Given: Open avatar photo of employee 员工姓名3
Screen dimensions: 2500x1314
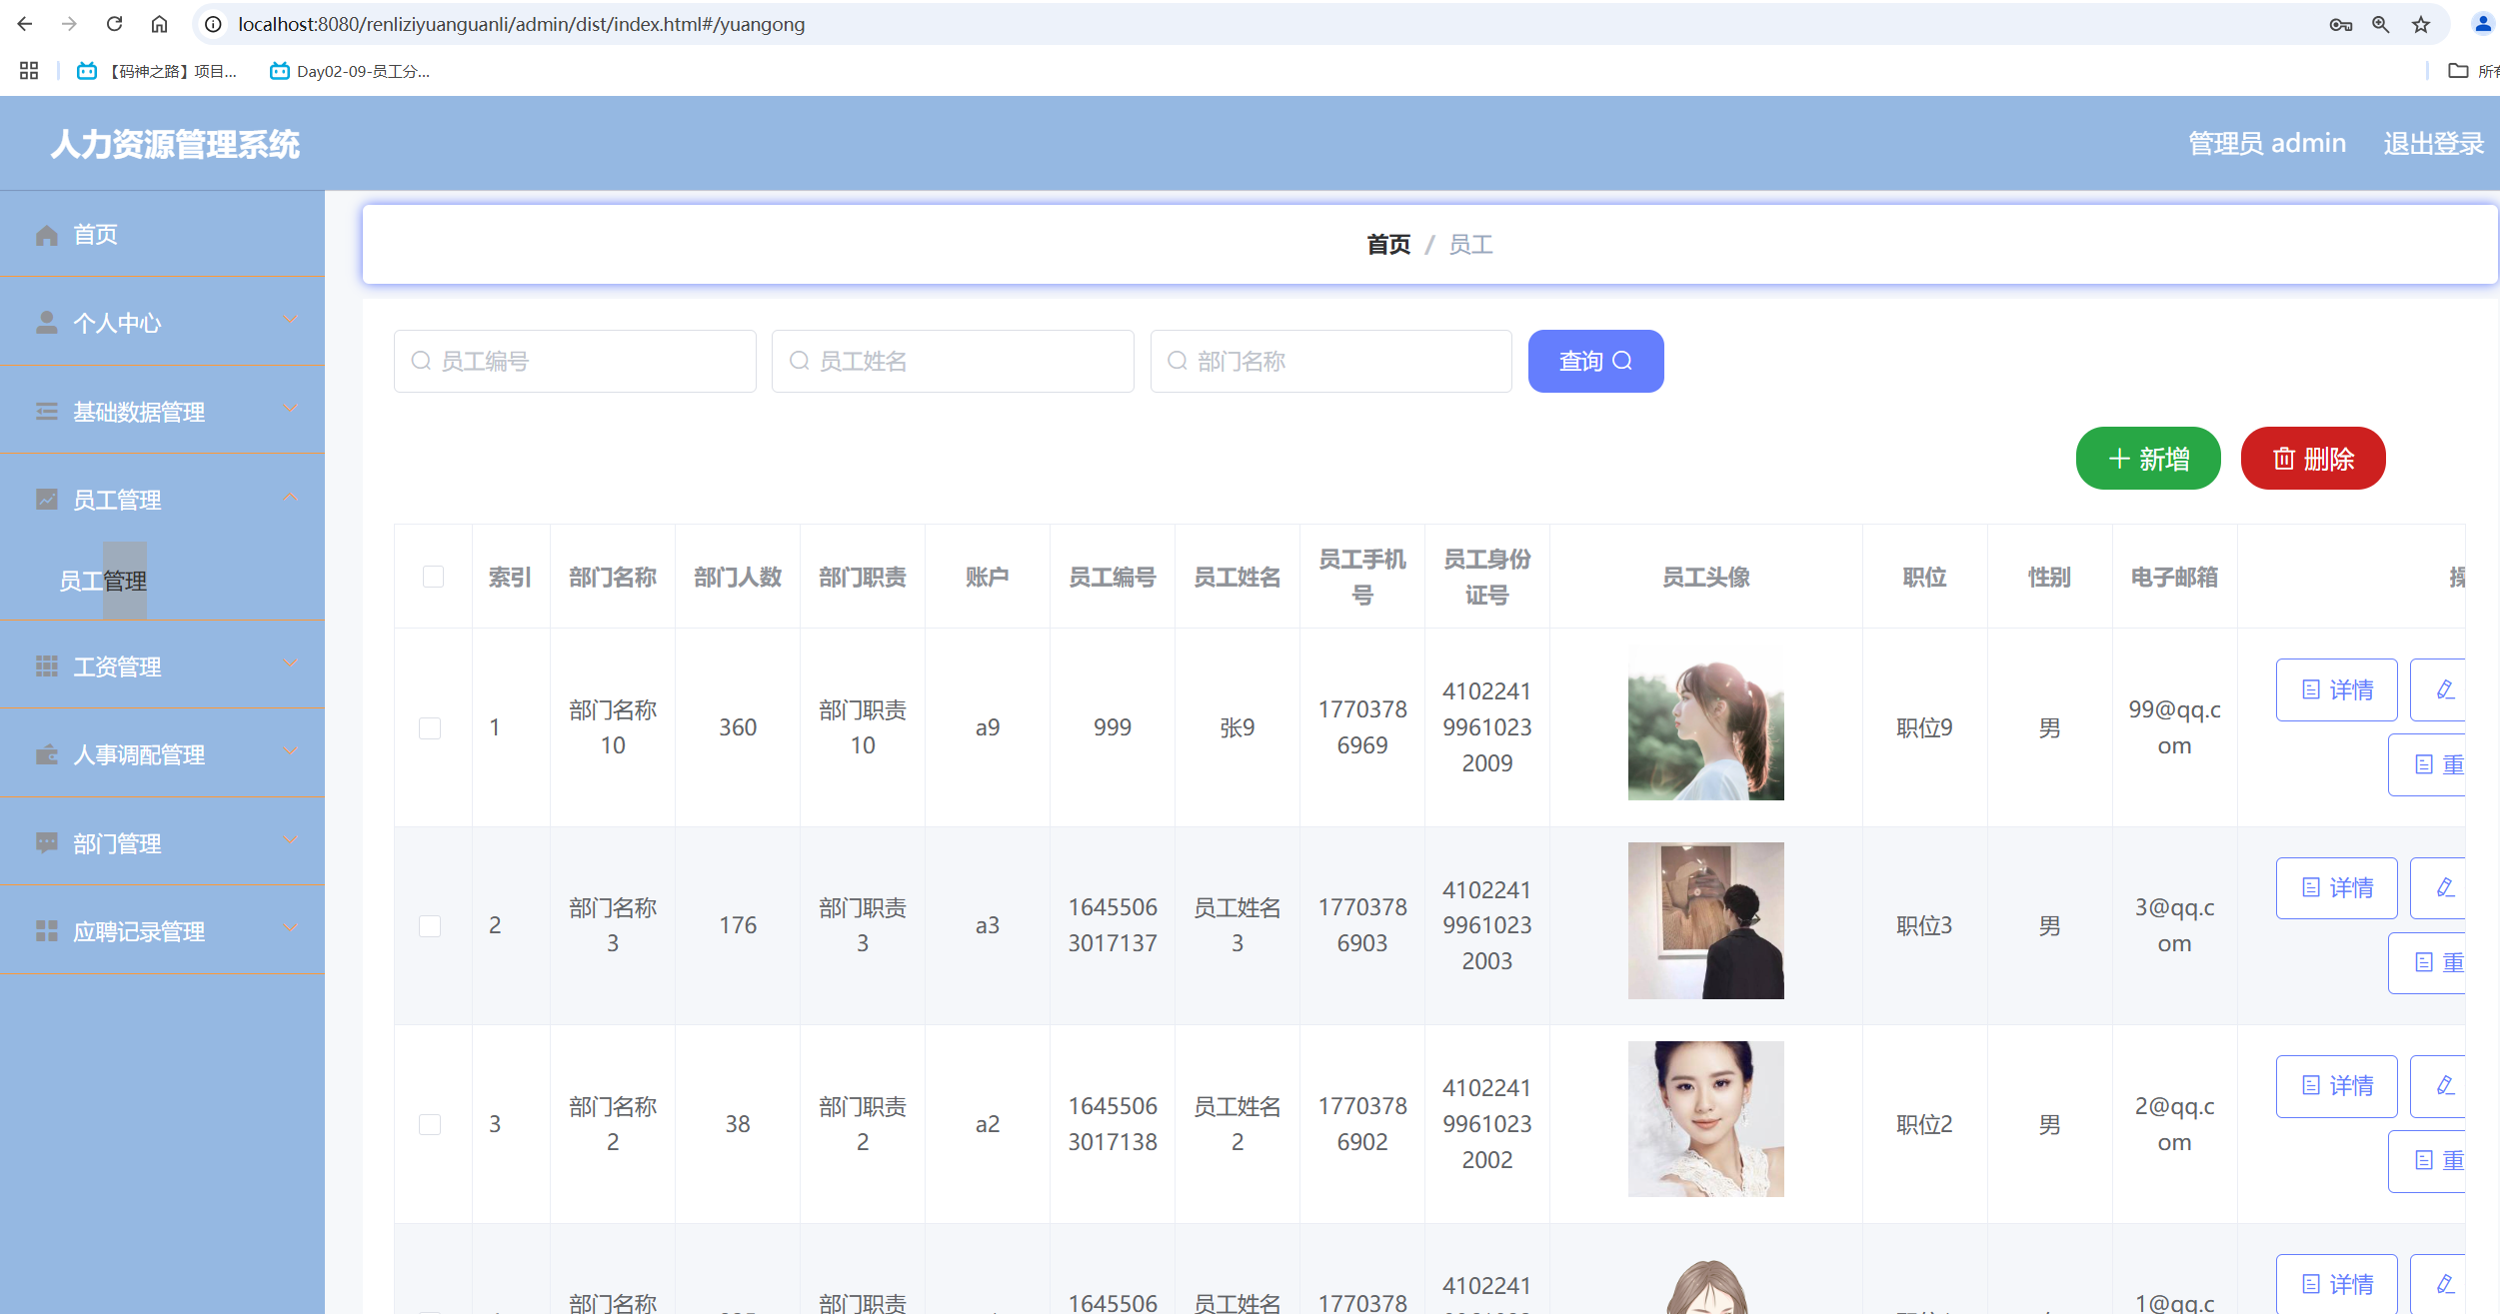Looking at the screenshot, I should (x=1705, y=920).
